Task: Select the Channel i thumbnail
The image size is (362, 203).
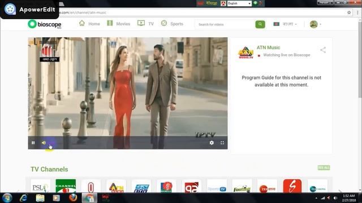Action: pyautogui.click(x=66, y=186)
